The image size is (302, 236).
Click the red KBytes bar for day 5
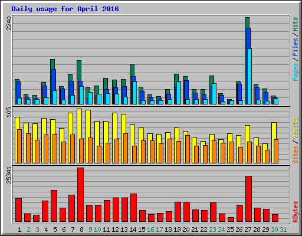54,206
